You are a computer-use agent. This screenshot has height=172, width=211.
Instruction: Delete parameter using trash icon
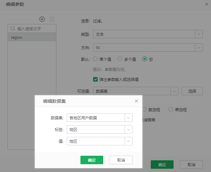[x=52, y=19]
